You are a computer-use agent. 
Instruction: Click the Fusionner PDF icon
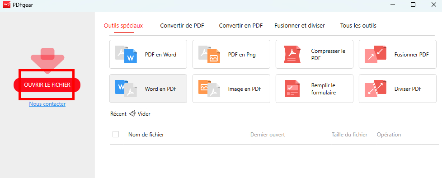(x=376, y=54)
